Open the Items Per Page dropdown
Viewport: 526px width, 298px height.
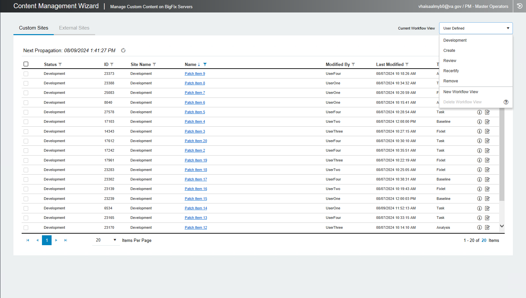point(106,240)
